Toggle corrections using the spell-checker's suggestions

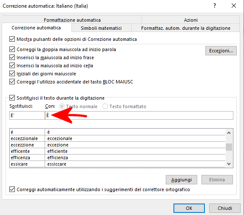click(12, 189)
